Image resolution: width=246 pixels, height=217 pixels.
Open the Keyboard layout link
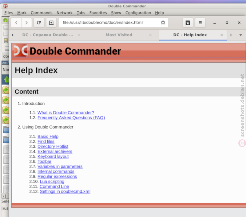point(53,157)
